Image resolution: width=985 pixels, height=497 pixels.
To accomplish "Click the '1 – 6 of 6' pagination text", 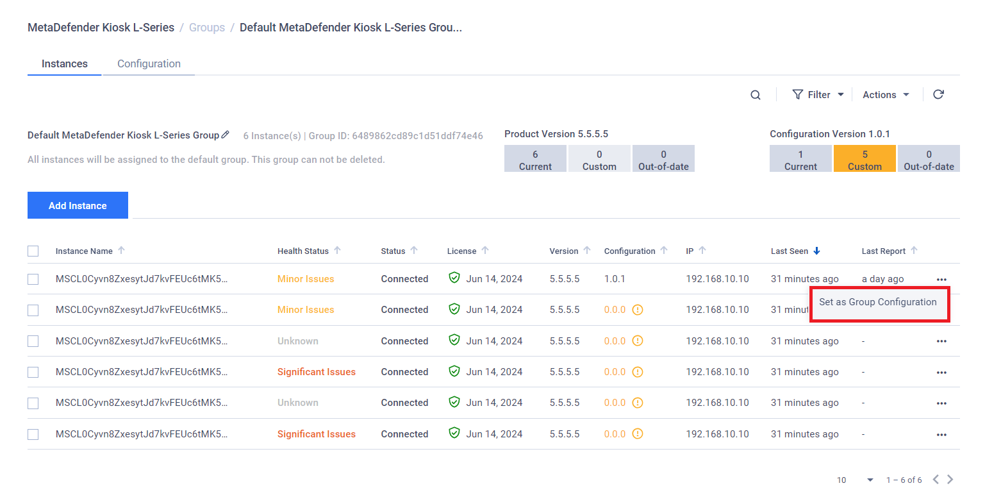I will click(x=904, y=480).
